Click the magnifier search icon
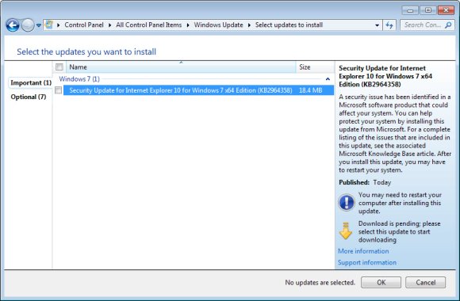 coord(448,25)
